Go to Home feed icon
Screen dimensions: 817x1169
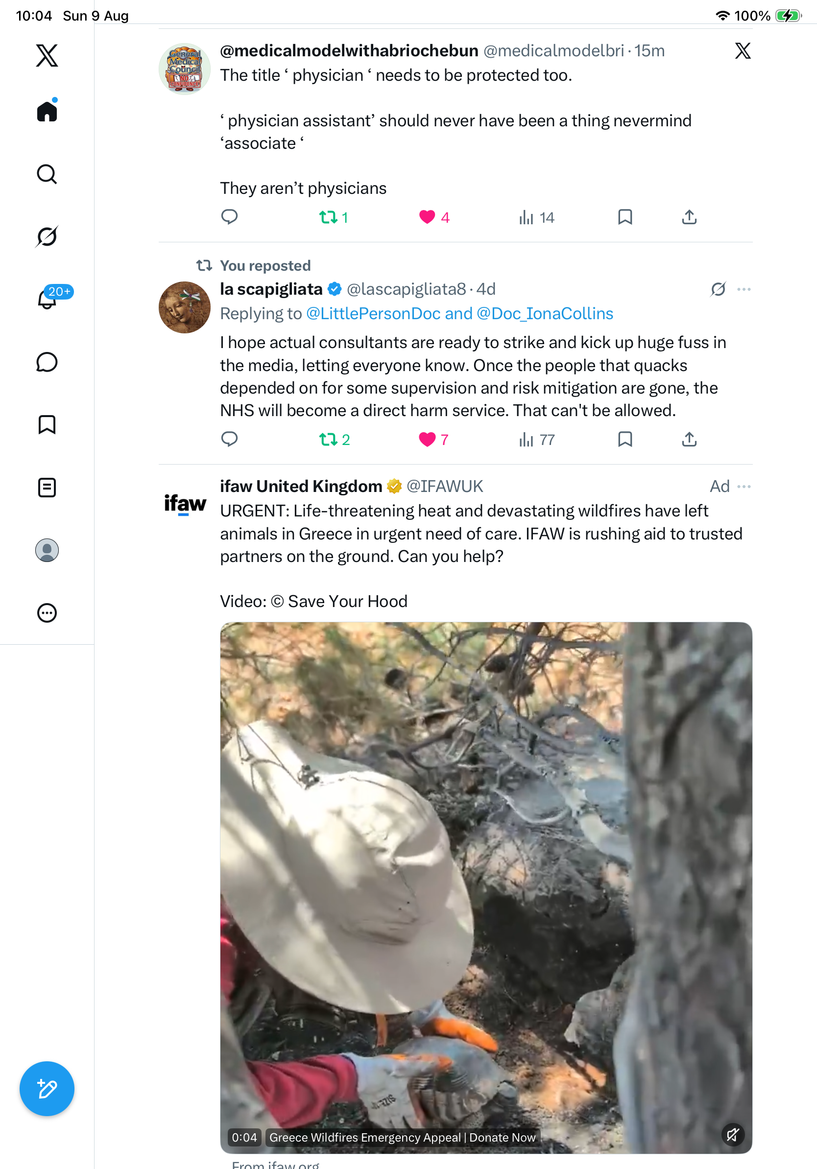click(x=47, y=111)
